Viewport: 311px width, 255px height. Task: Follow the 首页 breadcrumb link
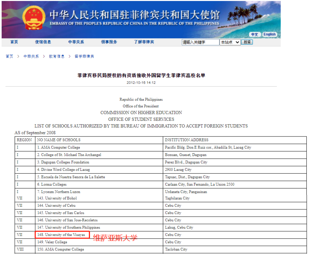[9, 56]
